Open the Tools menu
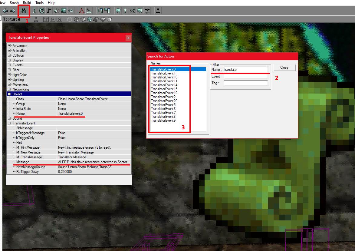The image size is (355, 251). point(39,3)
